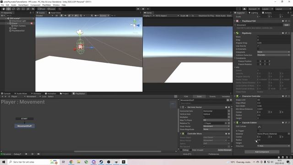
Task: Open Unity cloud services icon
Action: coord(244,9)
